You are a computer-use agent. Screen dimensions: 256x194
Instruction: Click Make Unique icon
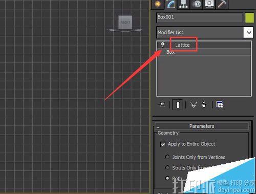pos(194,104)
